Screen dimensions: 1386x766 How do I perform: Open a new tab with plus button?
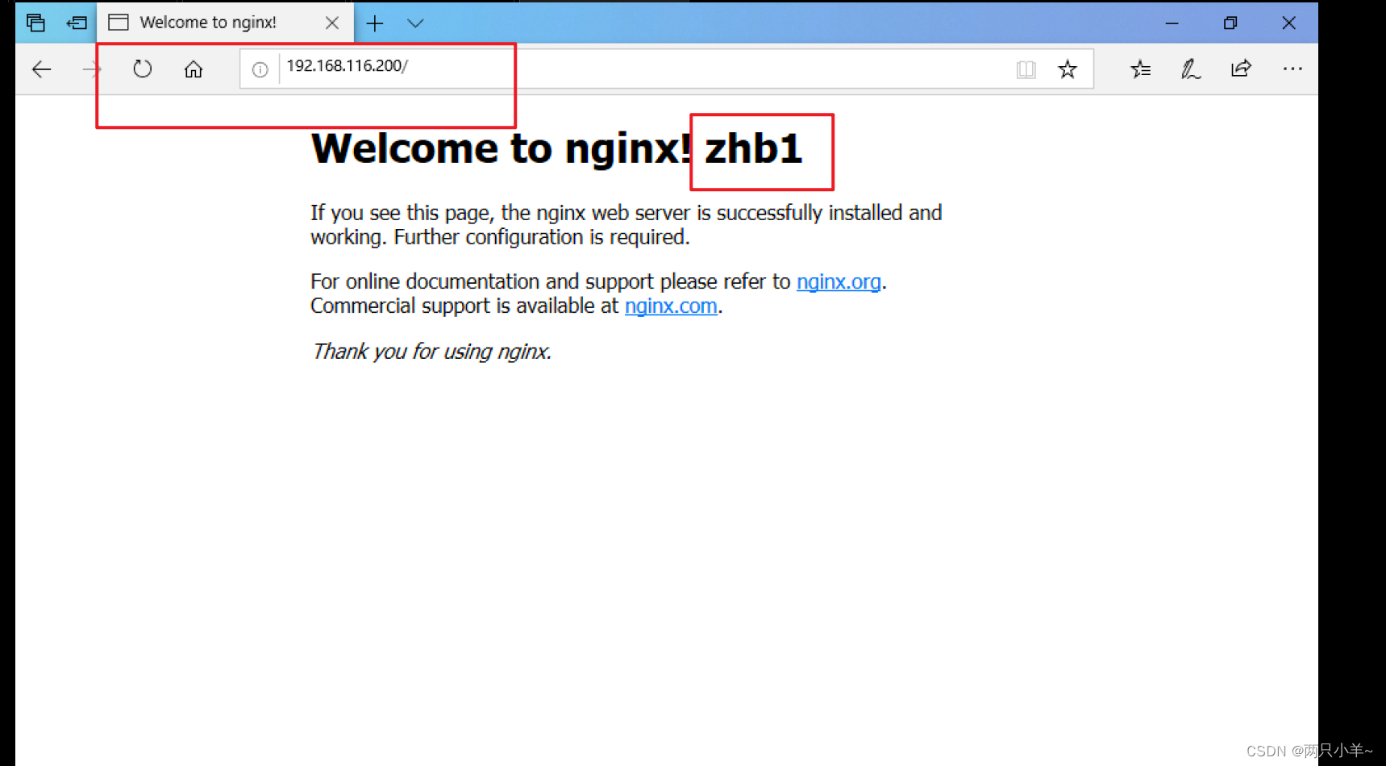[x=375, y=23]
